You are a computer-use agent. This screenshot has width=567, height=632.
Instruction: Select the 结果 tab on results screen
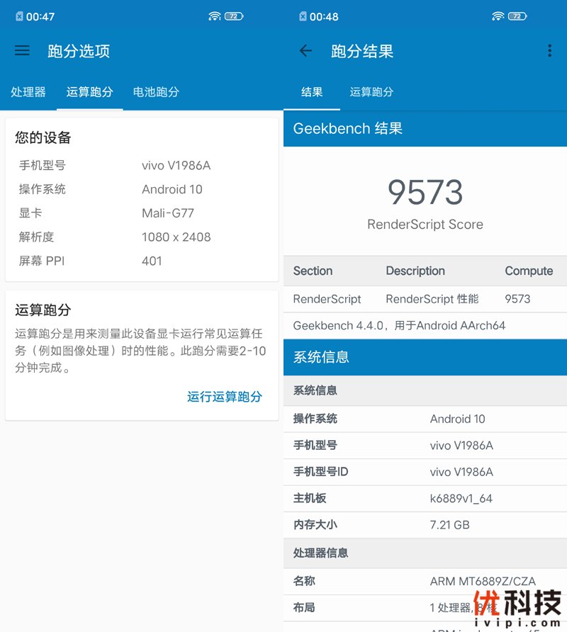[x=312, y=91]
